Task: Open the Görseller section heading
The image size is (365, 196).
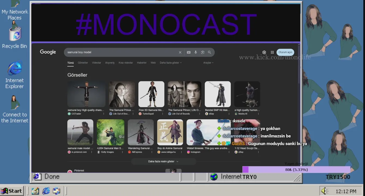Action: click(77, 75)
